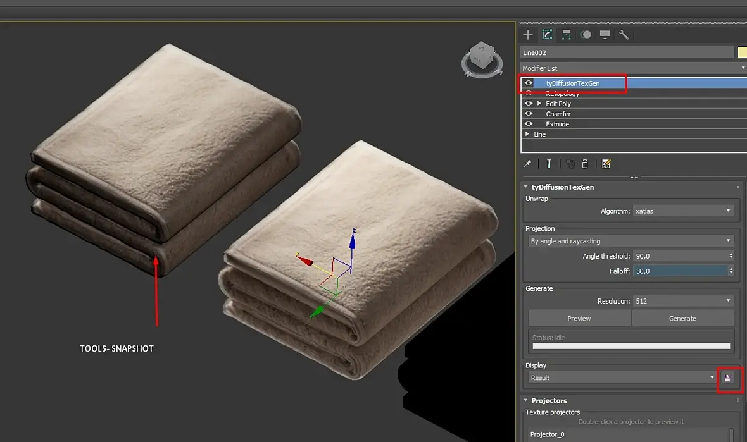
Task: Disable the tyDiffusionTexGen modifier eye
Action: tap(529, 83)
